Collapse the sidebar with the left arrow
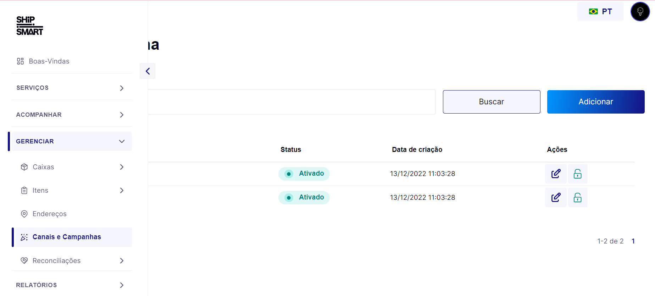 tap(148, 71)
